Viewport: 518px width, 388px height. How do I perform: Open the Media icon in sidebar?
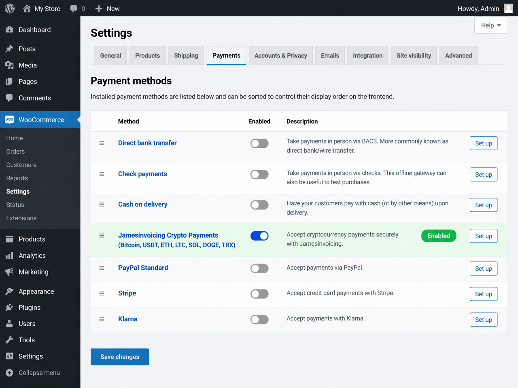coord(10,65)
